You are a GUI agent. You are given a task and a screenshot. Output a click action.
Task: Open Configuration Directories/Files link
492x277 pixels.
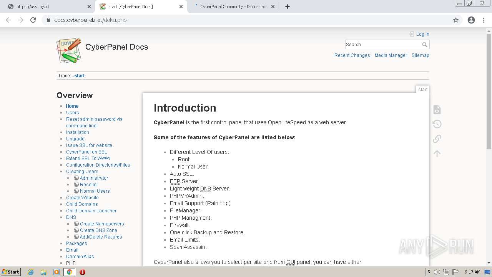click(98, 165)
